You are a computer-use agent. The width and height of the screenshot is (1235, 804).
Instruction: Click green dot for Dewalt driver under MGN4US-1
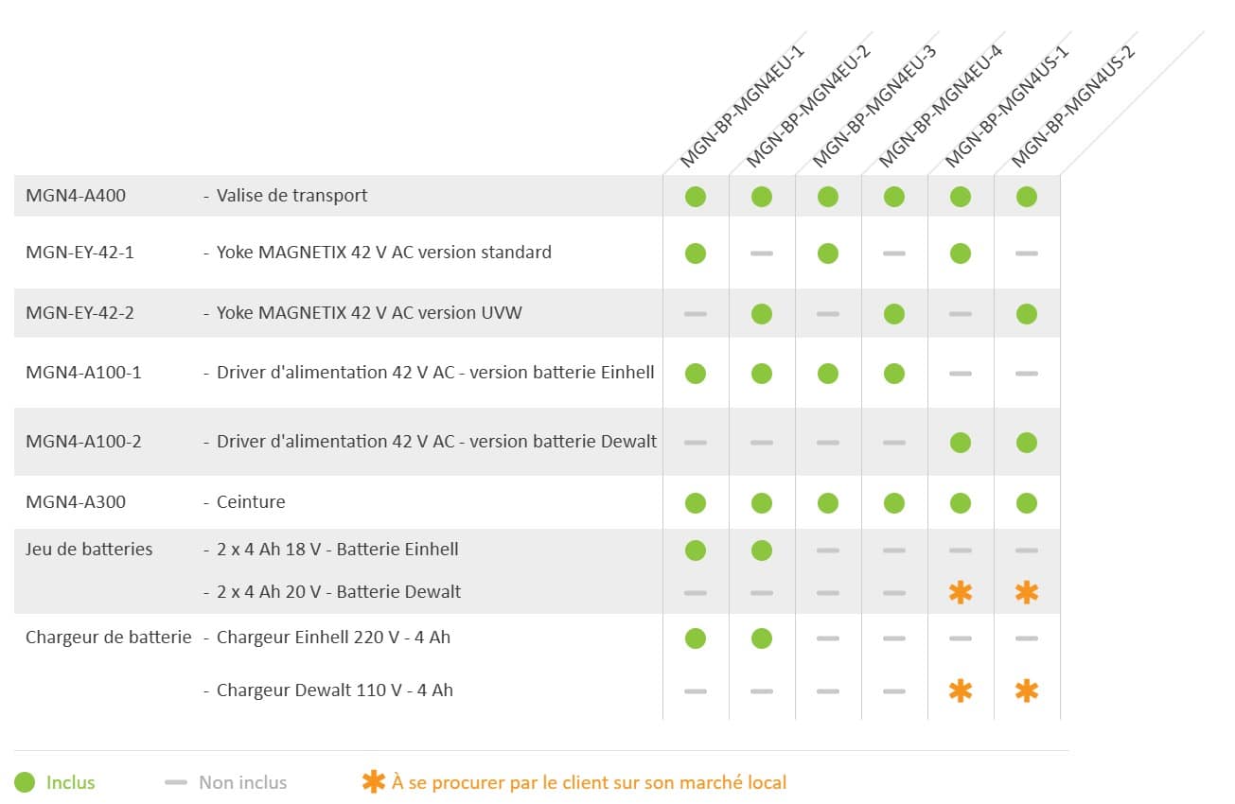pos(961,442)
